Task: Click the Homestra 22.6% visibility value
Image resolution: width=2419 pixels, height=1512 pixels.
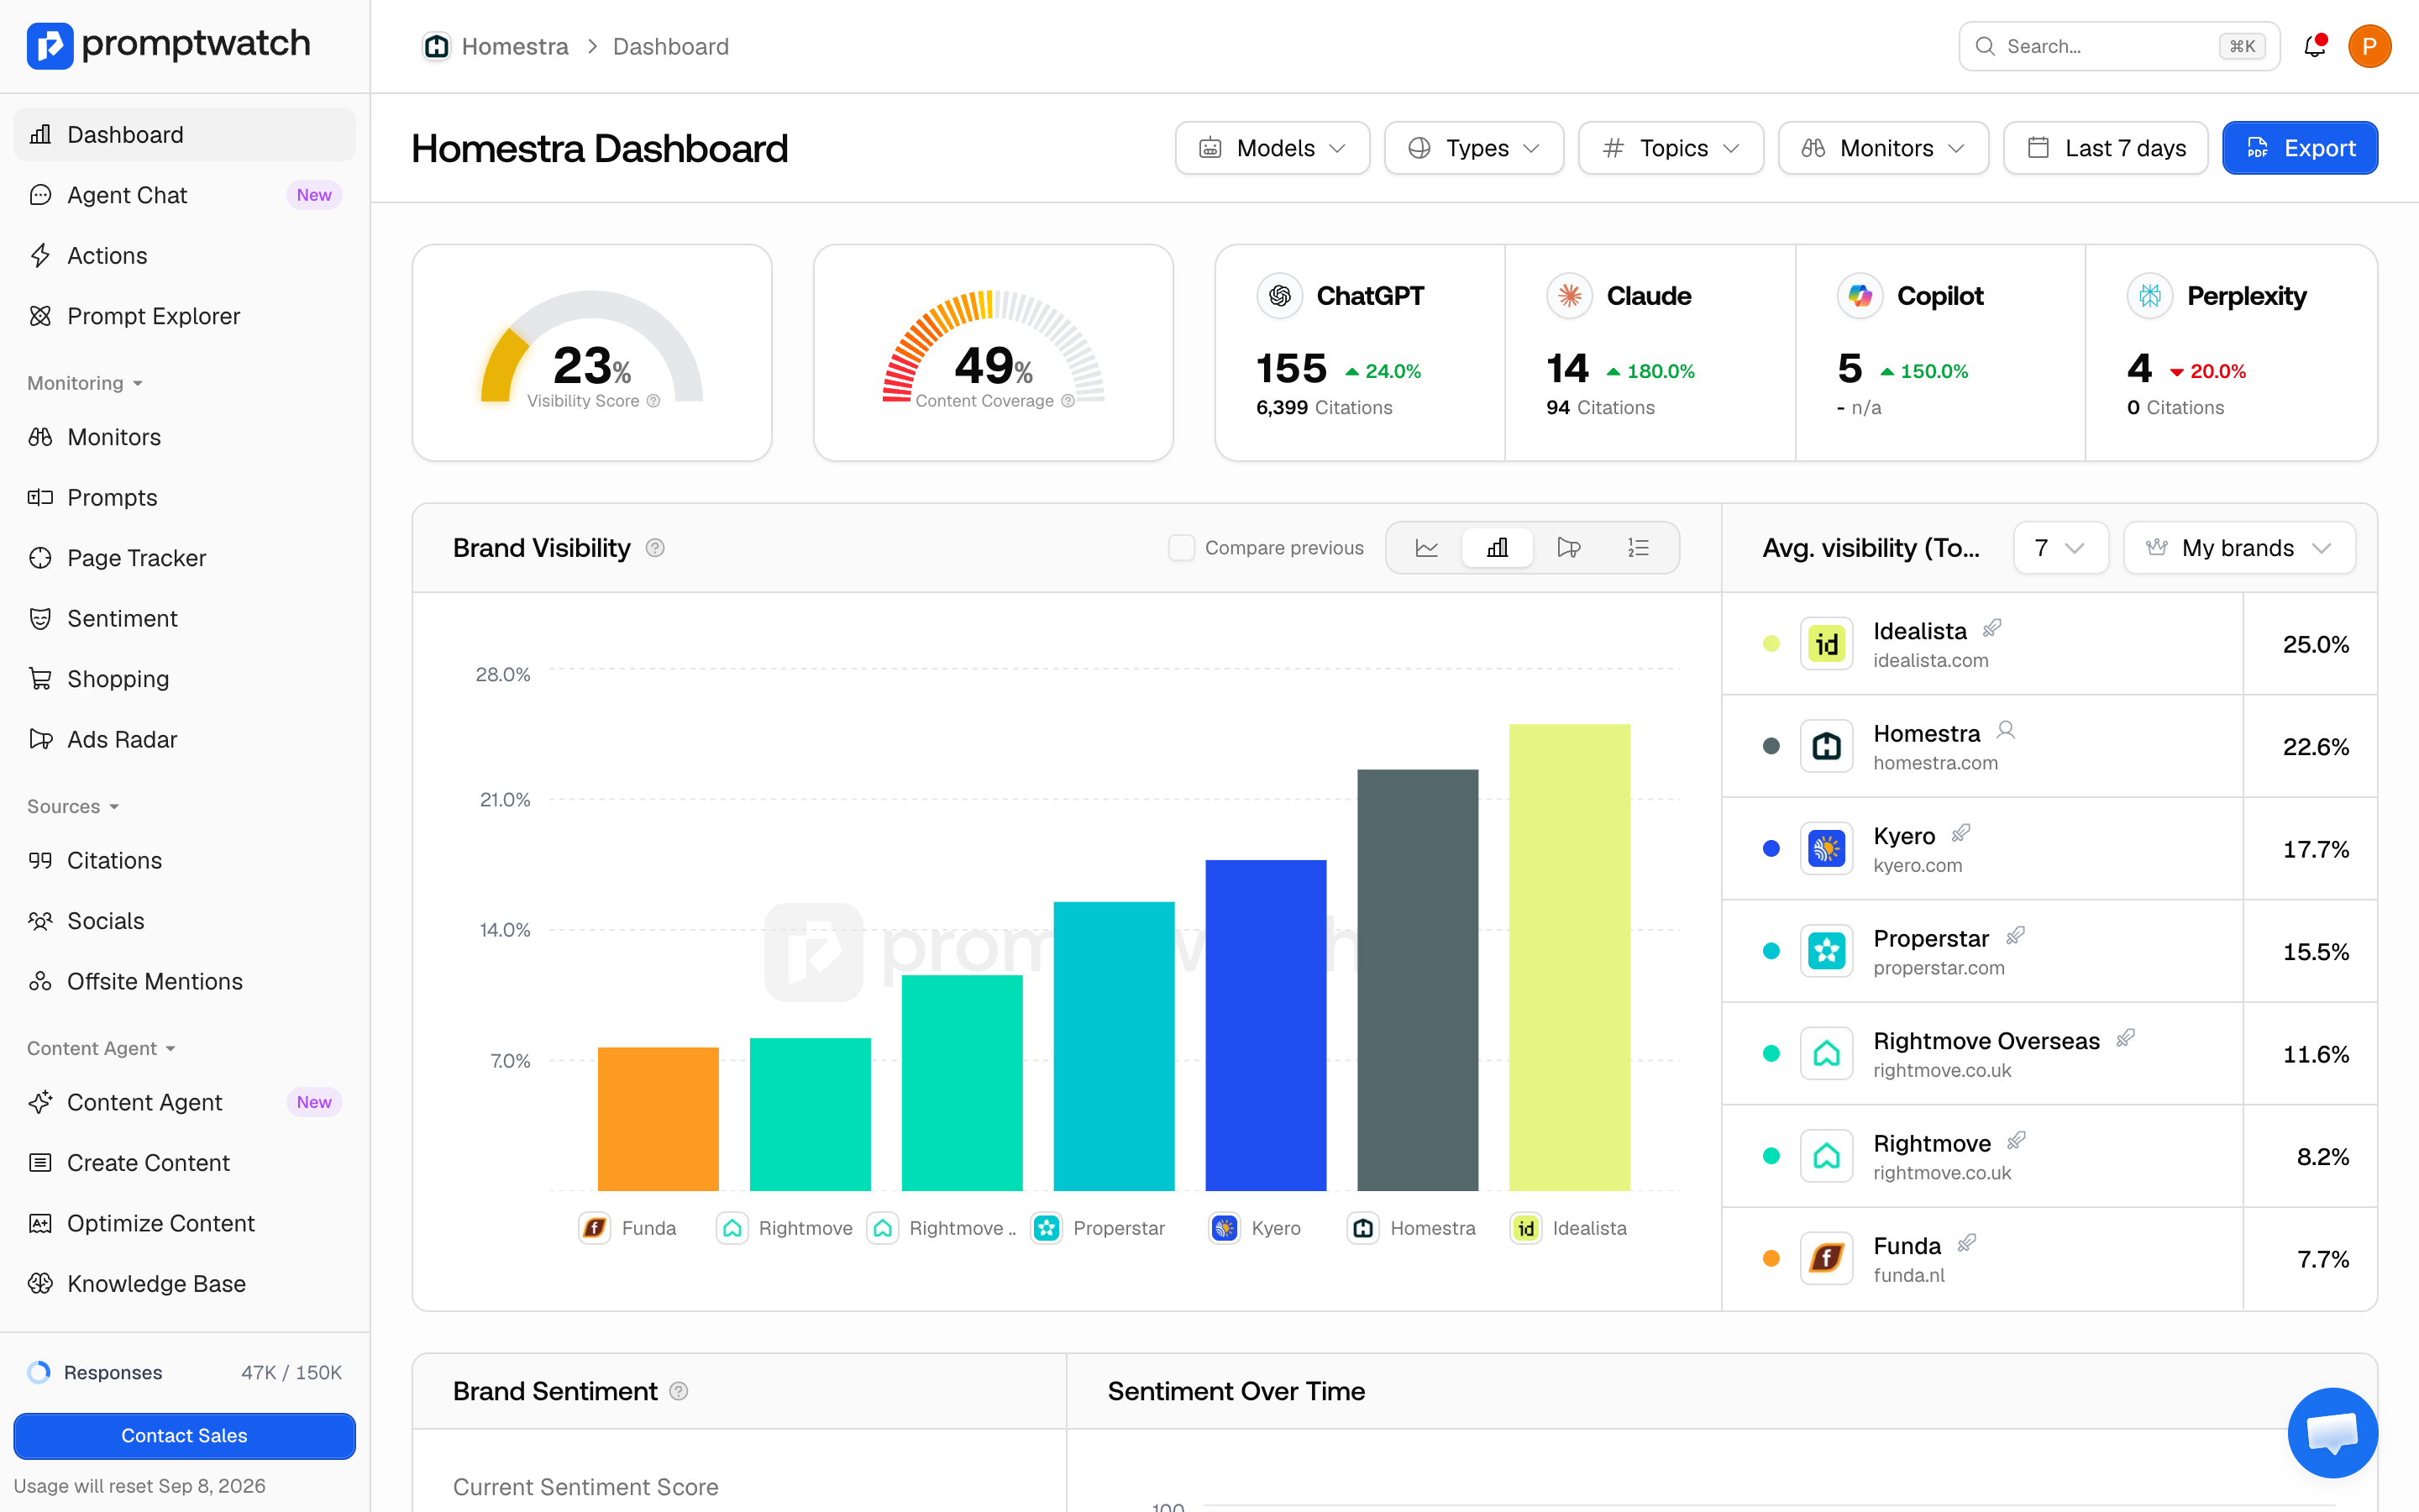Action: pyautogui.click(x=2315, y=746)
